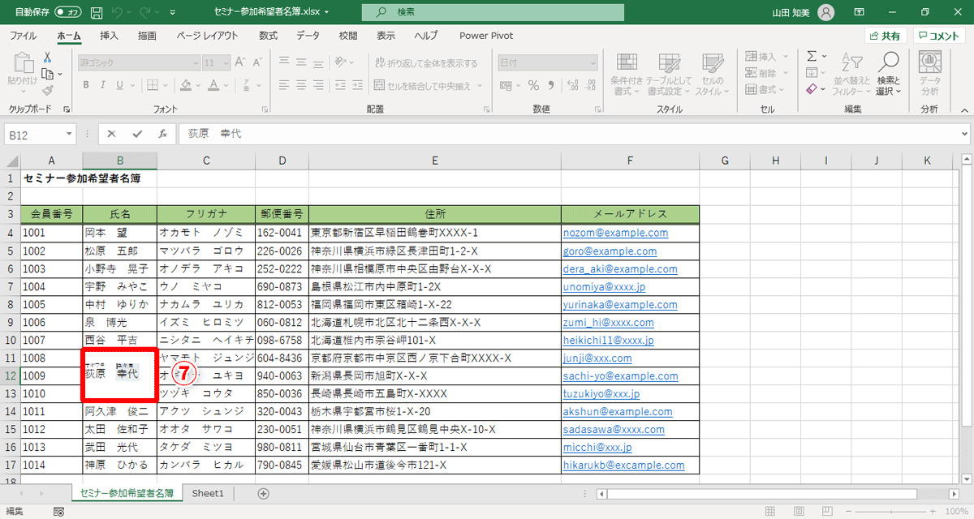Expand the font name dropdown
974x519 pixels.
tap(194, 62)
